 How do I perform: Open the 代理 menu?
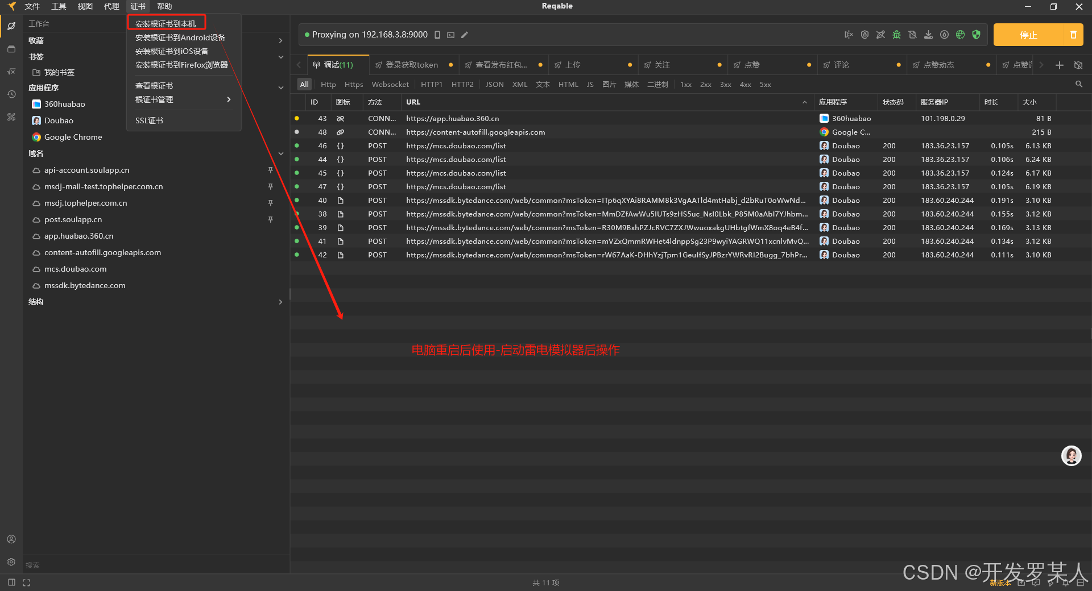click(111, 6)
